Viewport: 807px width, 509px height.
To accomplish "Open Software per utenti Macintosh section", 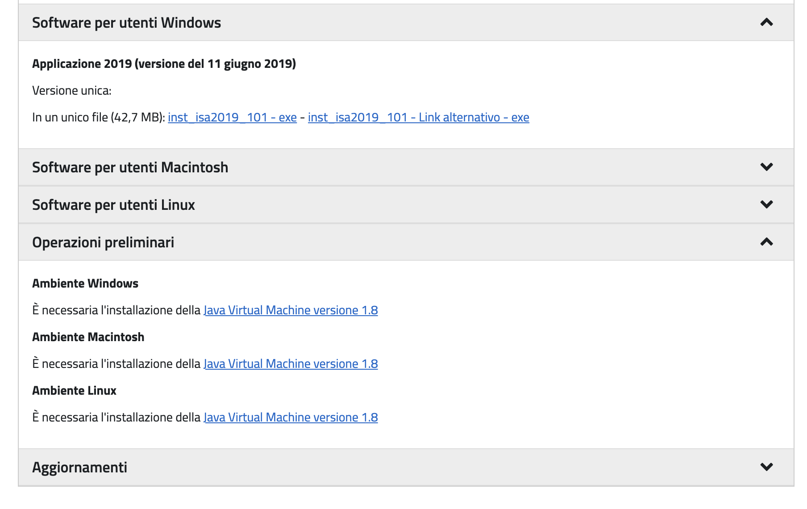I will (406, 167).
